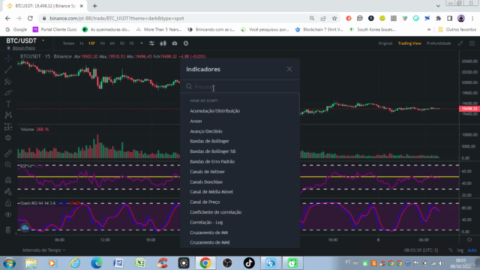Switch to the 4H time interval
Image resolution: width=480 pixels, height=270 pixels.
(x=112, y=43)
